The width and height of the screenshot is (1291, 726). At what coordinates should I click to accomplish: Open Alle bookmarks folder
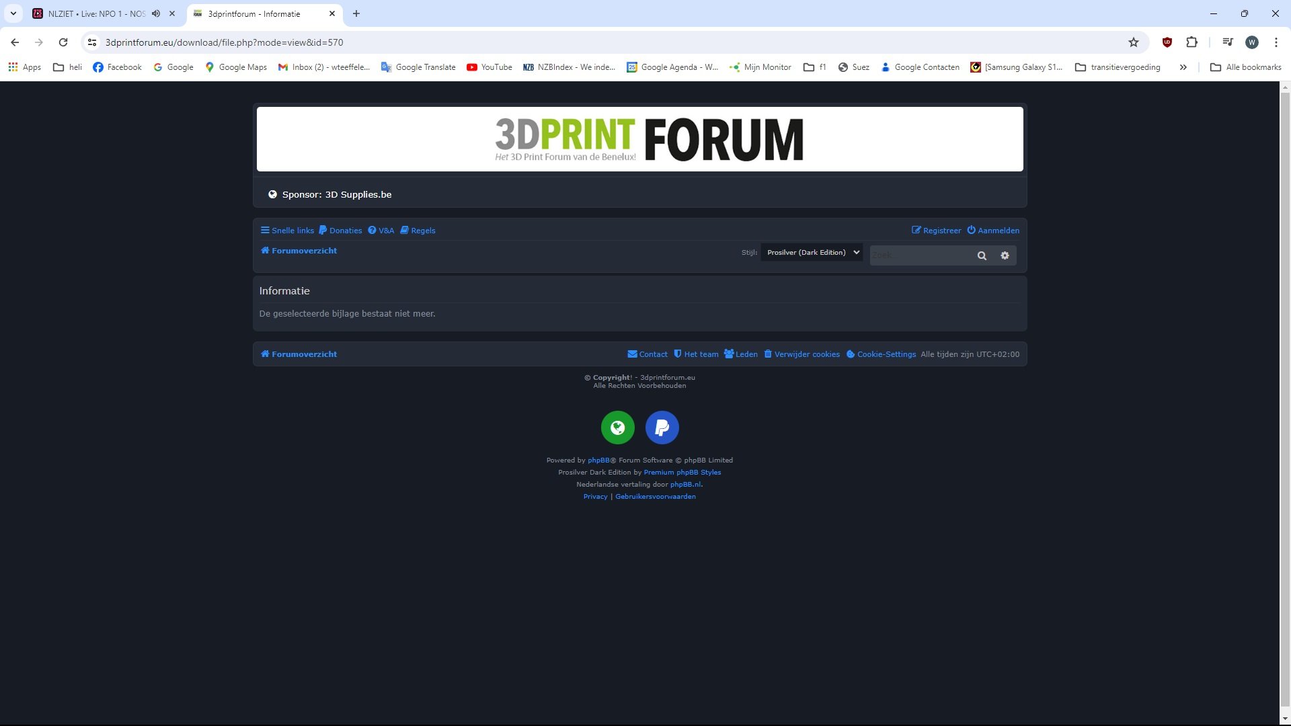[x=1245, y=67]
